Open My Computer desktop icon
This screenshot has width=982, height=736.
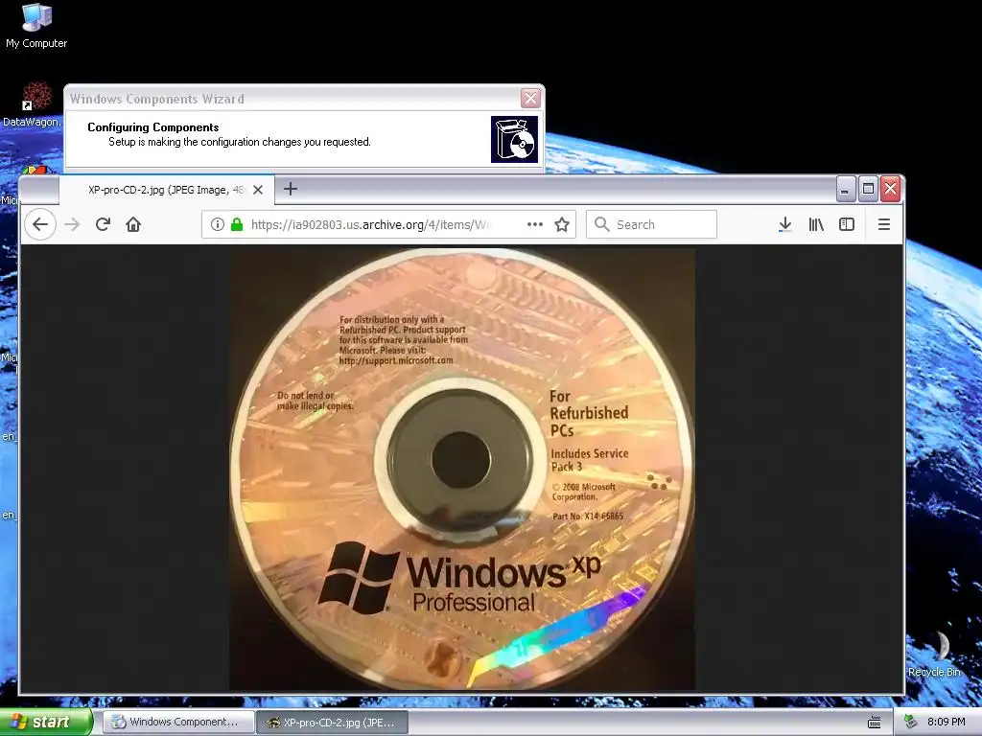click(36, 26)
